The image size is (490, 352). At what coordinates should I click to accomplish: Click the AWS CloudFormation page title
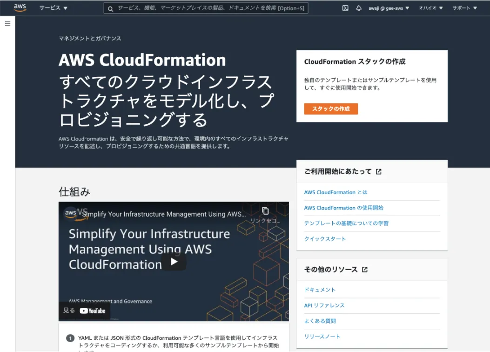point(142,60)
